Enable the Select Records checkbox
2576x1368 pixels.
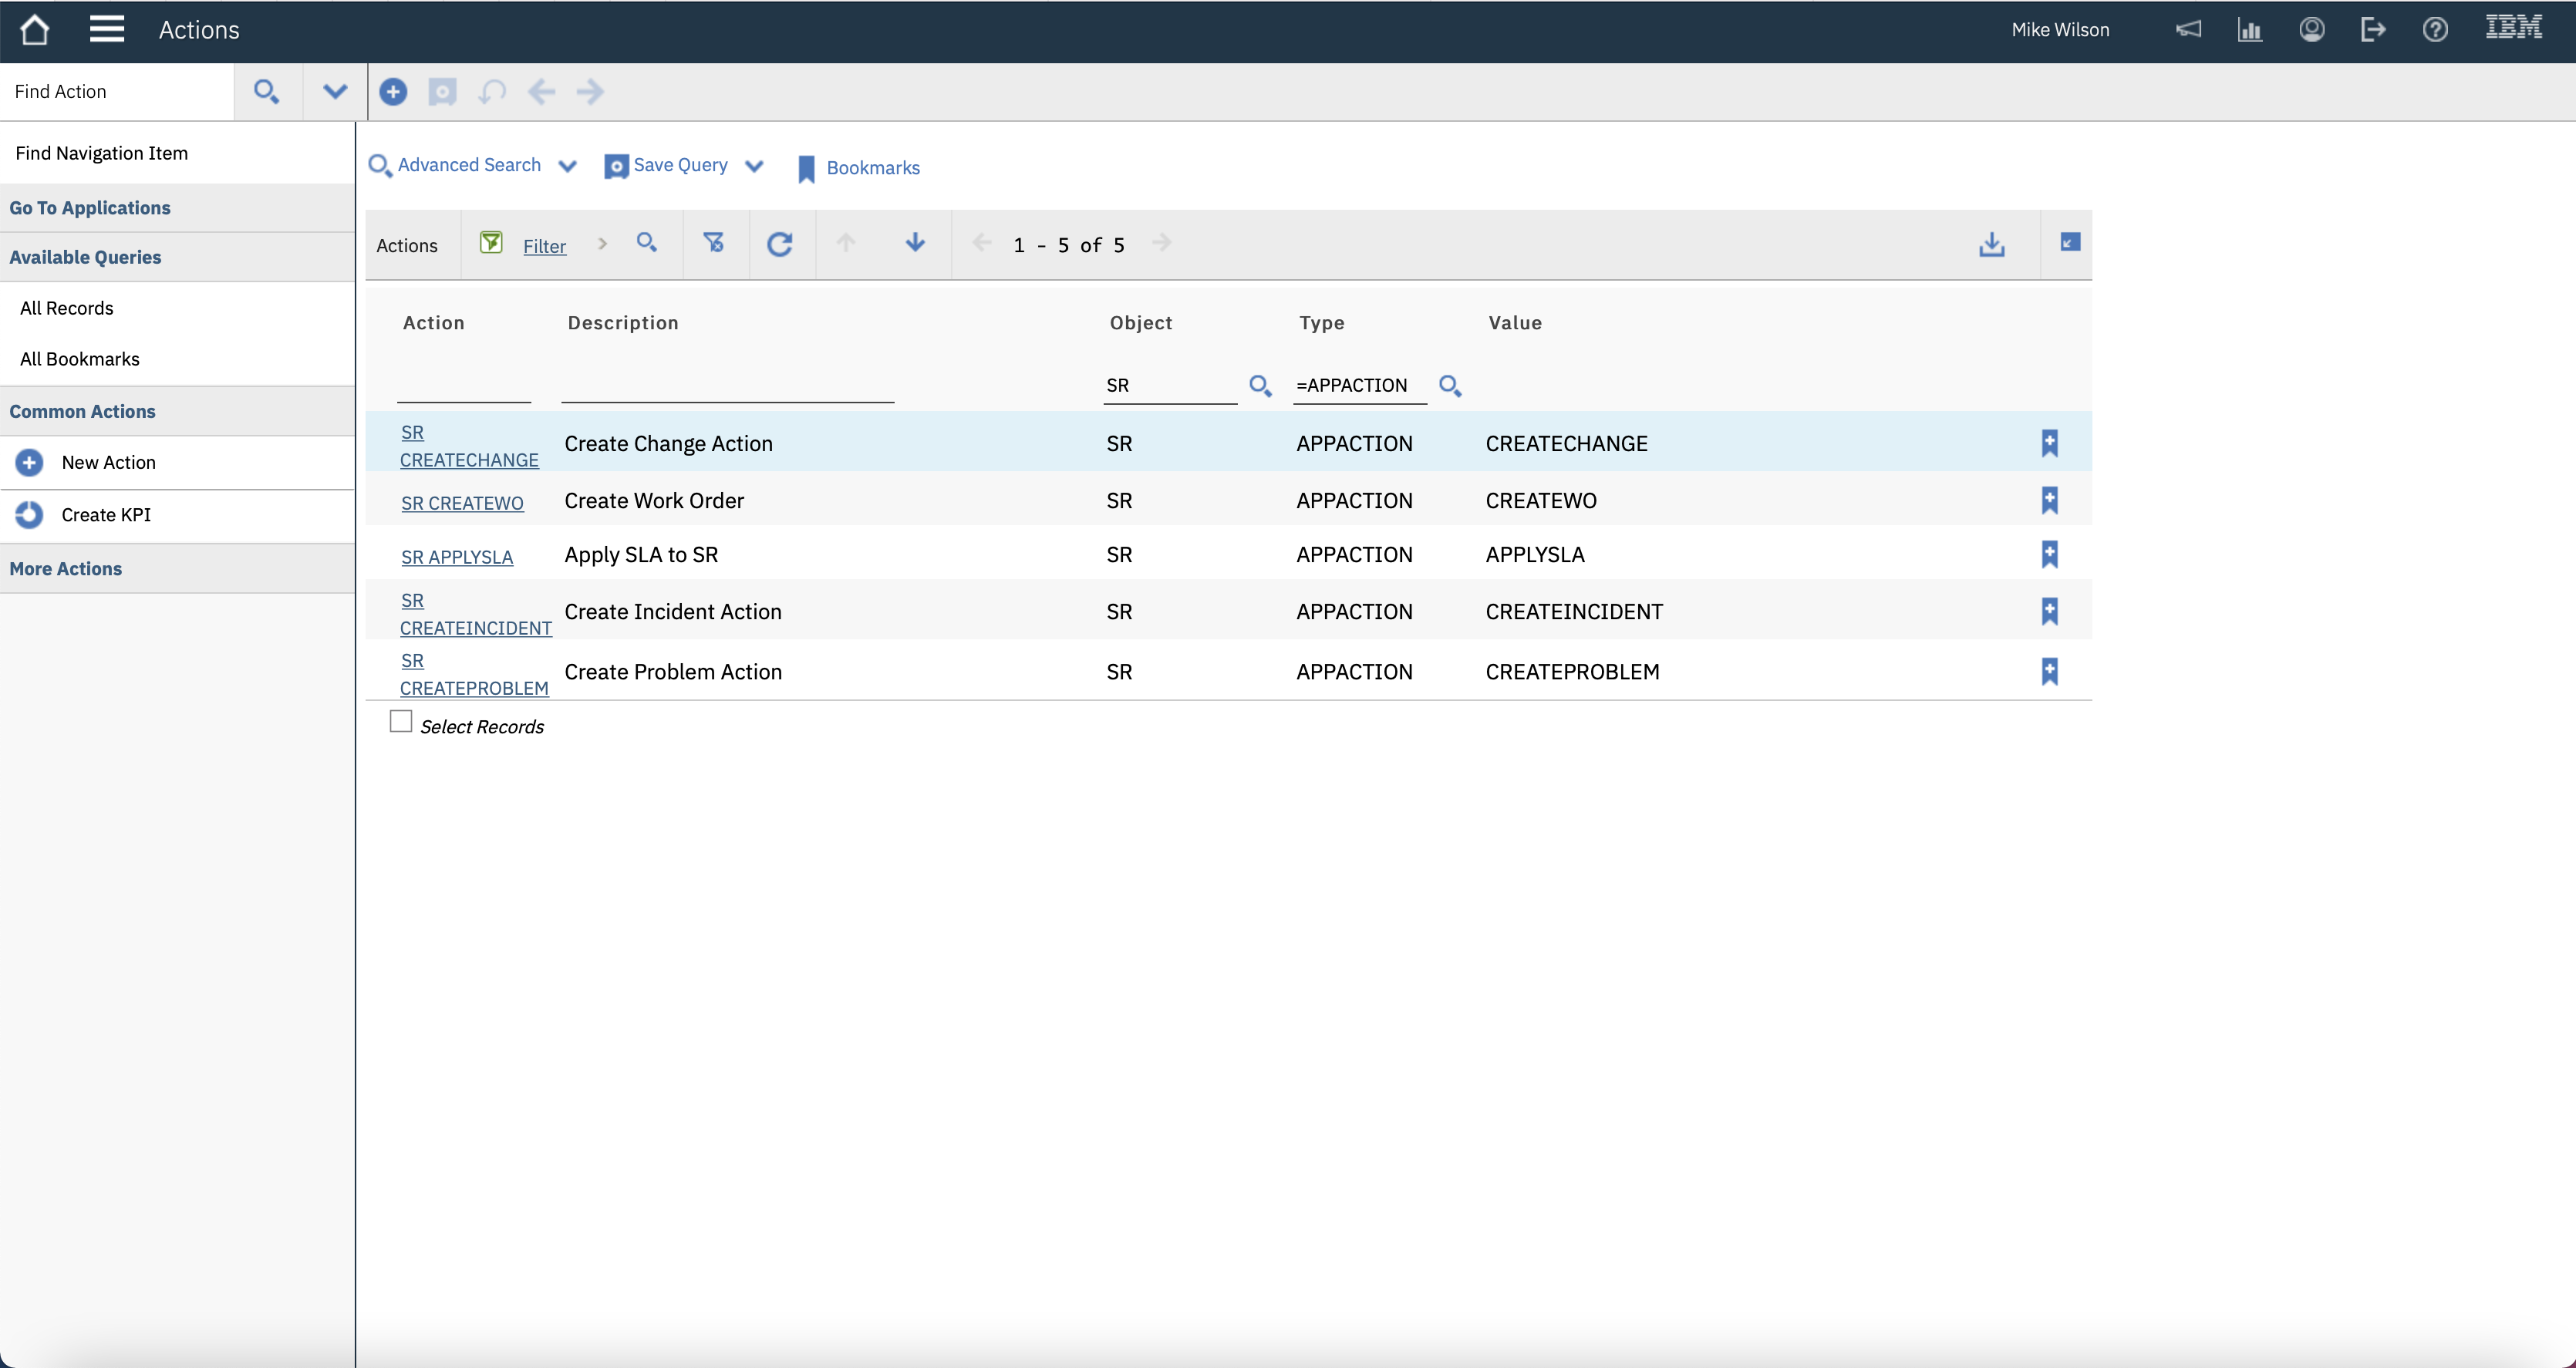click(401, 720)
